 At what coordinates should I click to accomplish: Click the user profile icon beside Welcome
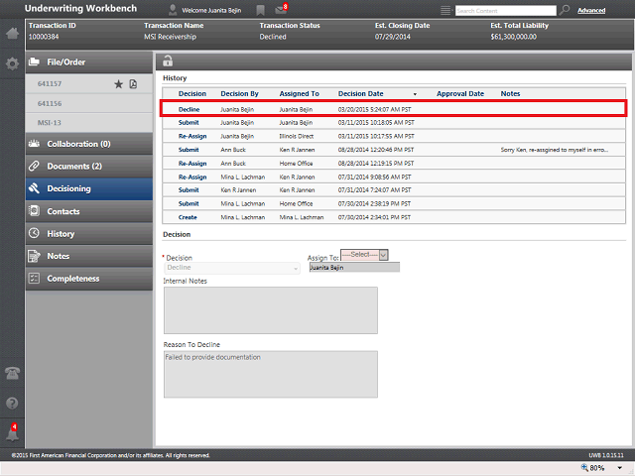point(173,10)
